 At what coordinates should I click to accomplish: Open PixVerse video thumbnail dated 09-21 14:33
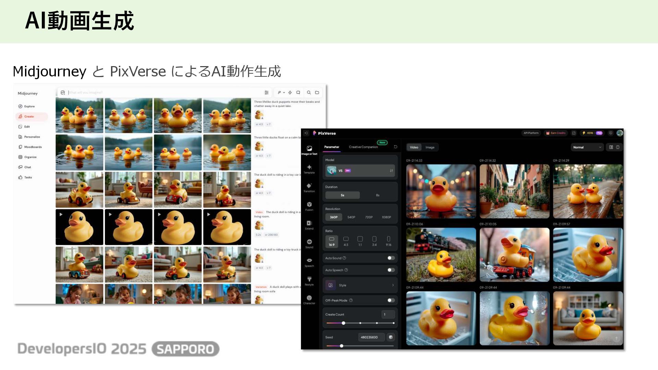tap(441, 191)
